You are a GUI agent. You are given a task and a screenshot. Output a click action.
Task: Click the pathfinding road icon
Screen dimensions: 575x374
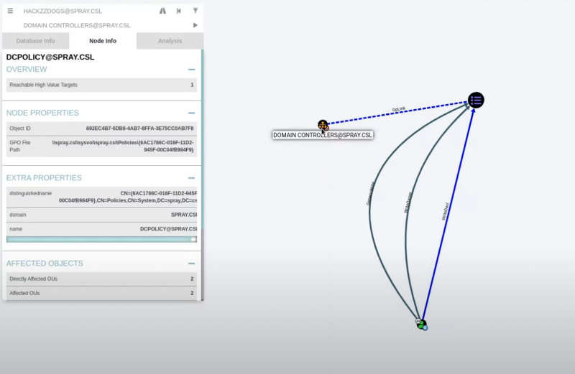pyautogui.click(x=162, y=11)
